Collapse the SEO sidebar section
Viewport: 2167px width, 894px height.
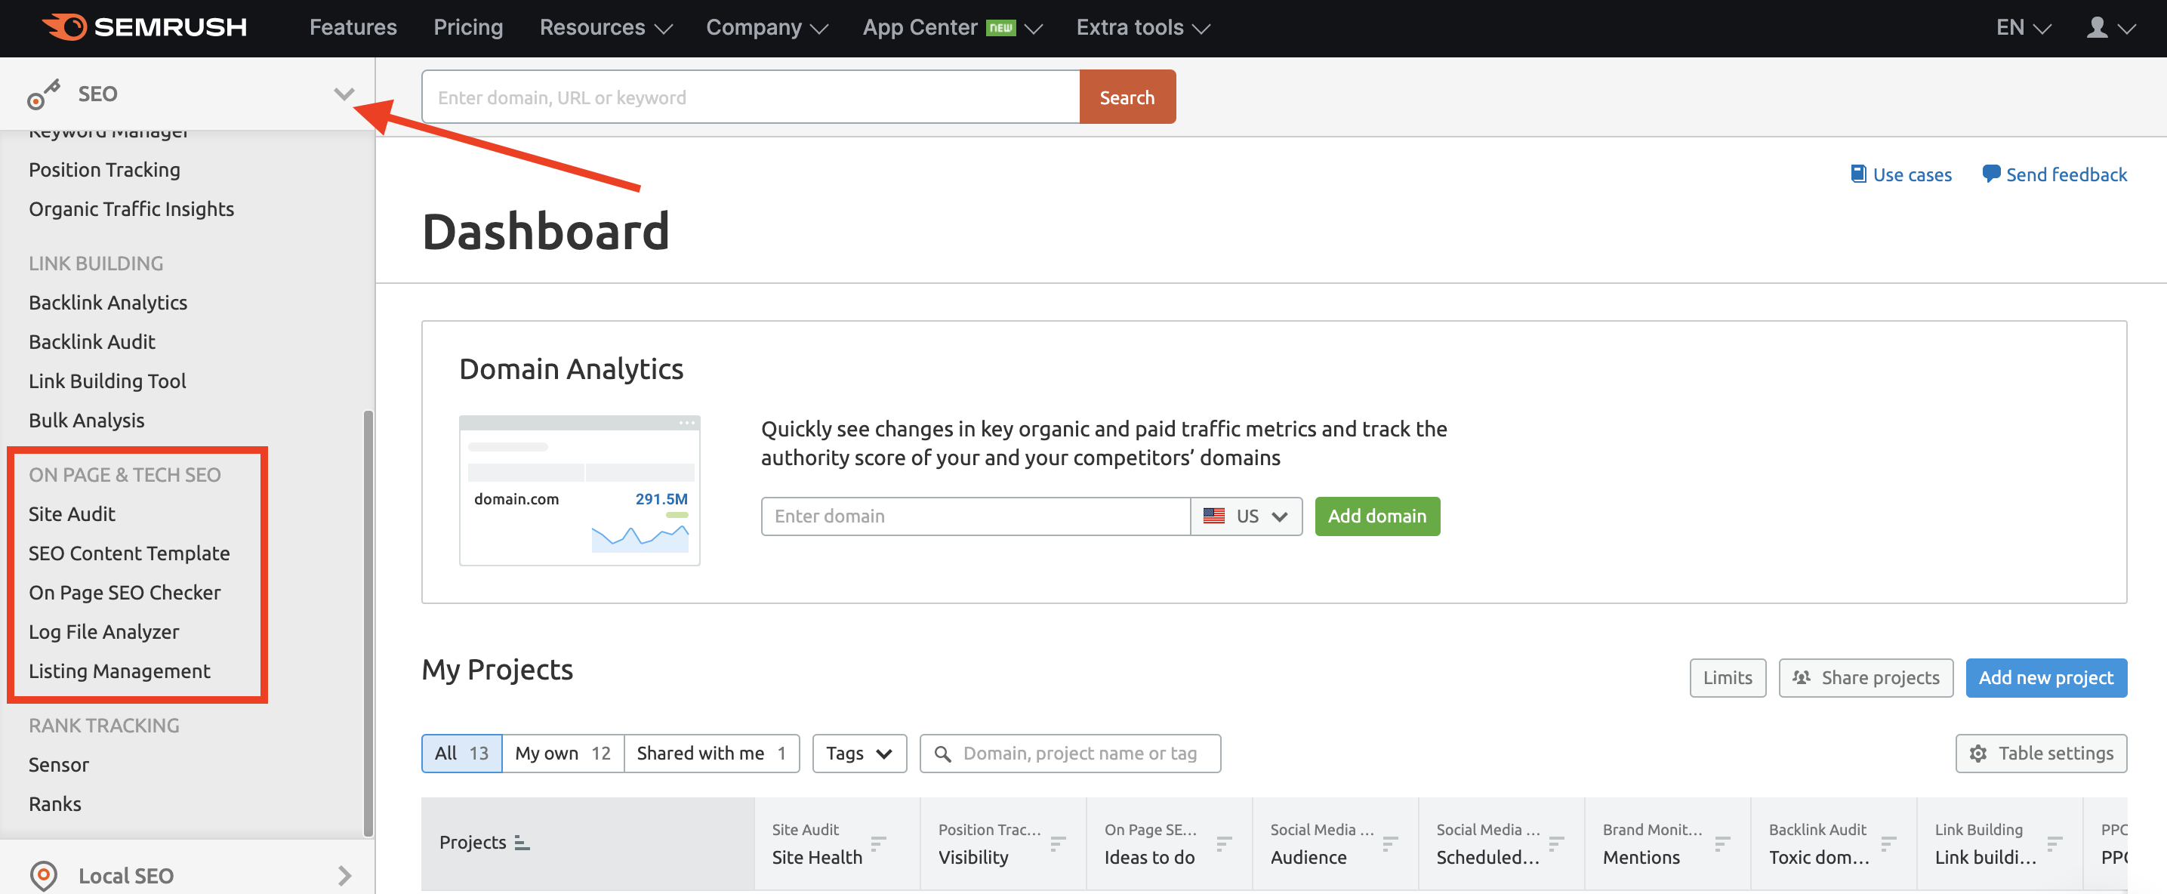[x=344, y=94]
